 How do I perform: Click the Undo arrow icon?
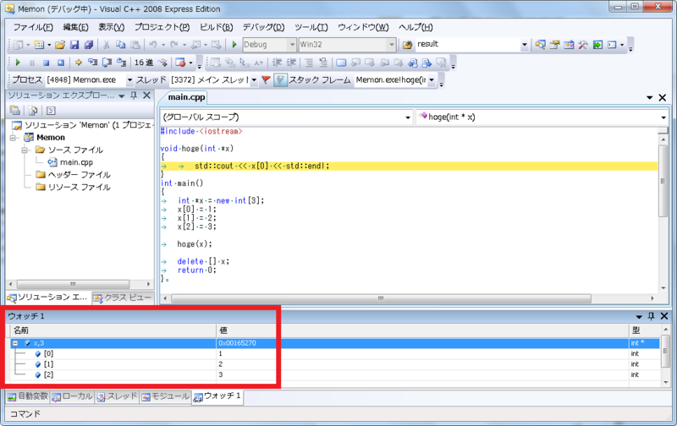[x=153, y=45]
